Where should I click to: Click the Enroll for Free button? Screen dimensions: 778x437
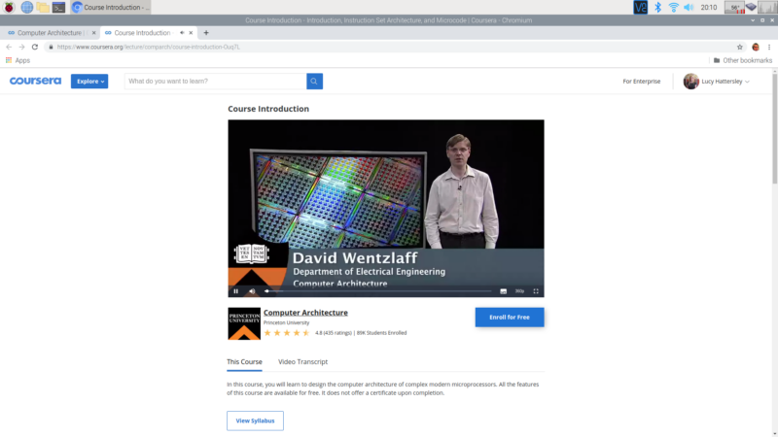click(509, 318)
